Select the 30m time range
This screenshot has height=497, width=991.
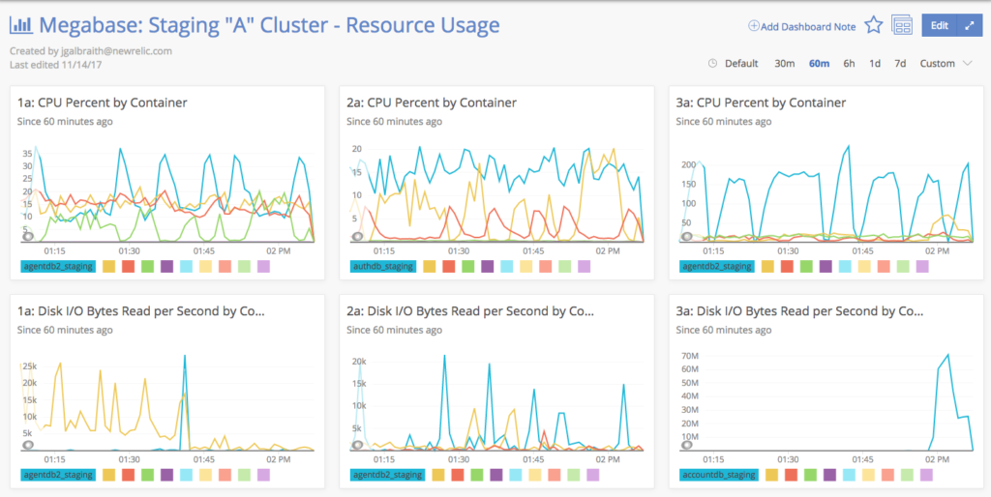(x=784, y=63)
